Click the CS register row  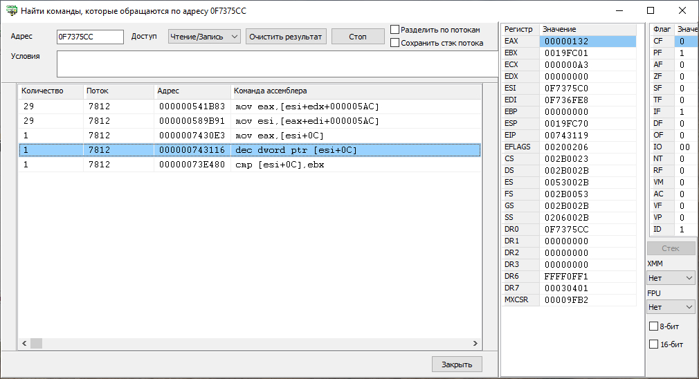pyautogui.click(x=569, y=158)
